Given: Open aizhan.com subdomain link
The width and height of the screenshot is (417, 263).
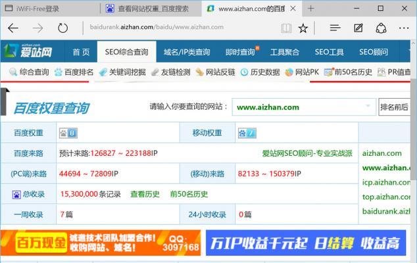Looking at the screenshot, I should 382,153.
